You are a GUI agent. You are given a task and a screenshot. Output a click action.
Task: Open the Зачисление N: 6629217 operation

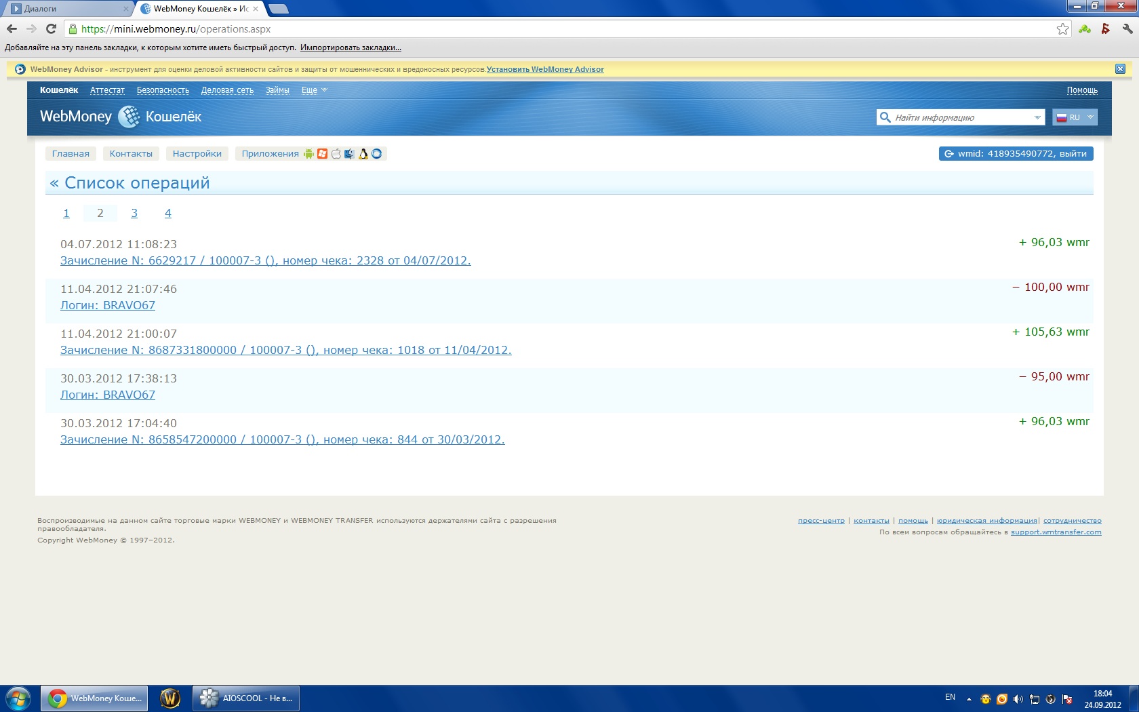265,260
